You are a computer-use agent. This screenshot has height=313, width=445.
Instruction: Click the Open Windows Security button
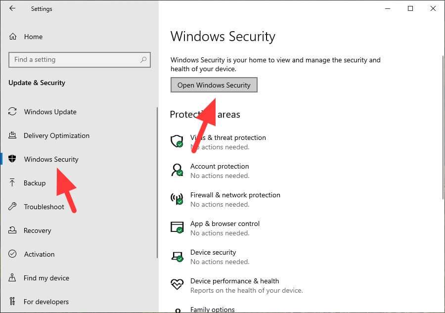[x=214, y=85]
